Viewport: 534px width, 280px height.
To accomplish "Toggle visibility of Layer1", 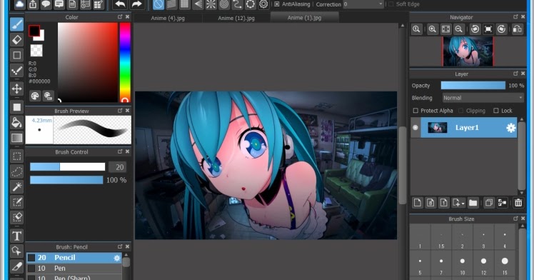I will point(415,128).
